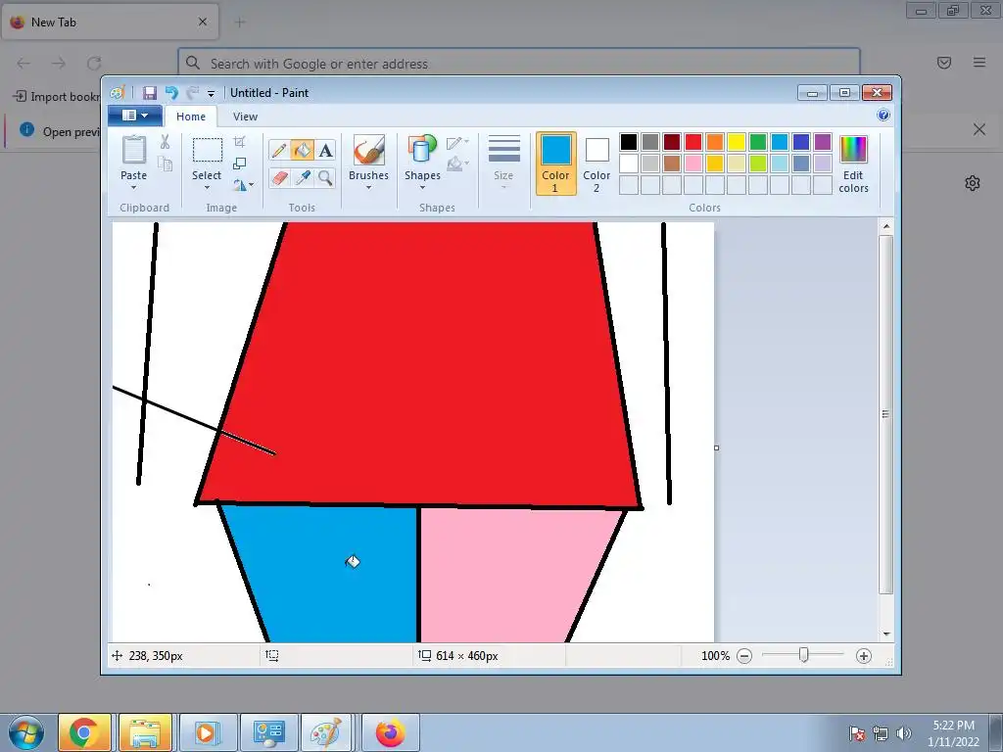Open Chrome from the taskbar
1003x752 pixels.
[x=84, y=732]
